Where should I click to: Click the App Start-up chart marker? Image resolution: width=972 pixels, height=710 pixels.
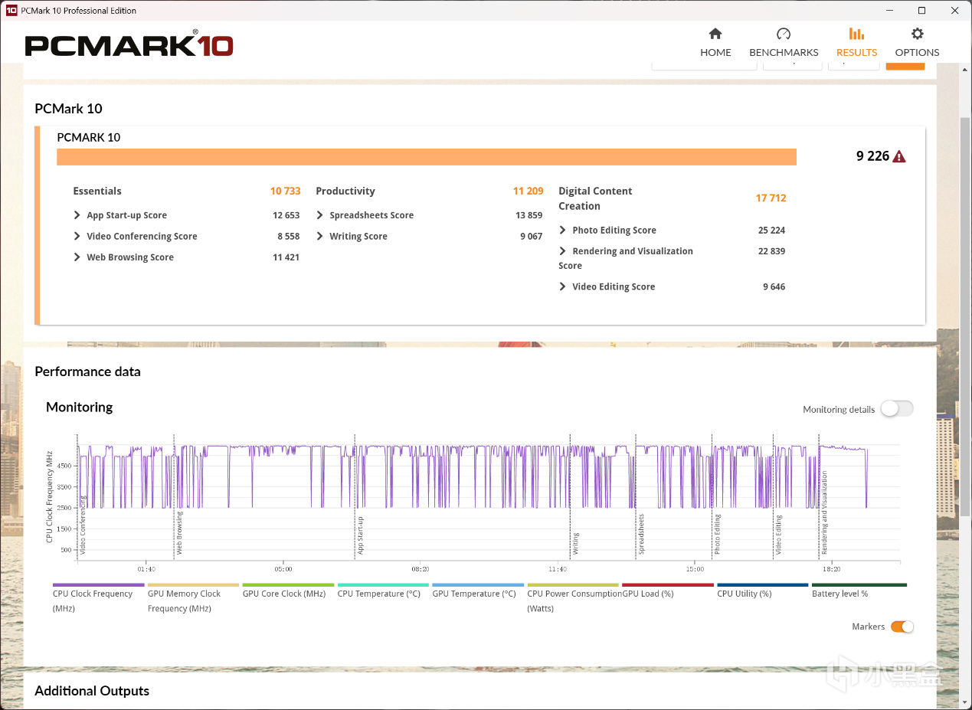coord(360,535)
